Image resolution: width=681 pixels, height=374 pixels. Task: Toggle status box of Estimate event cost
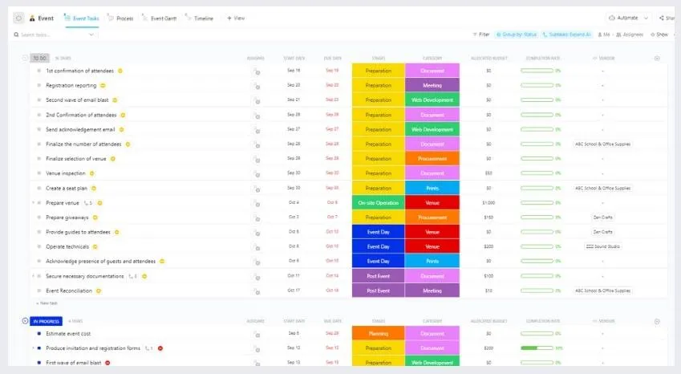39,334
